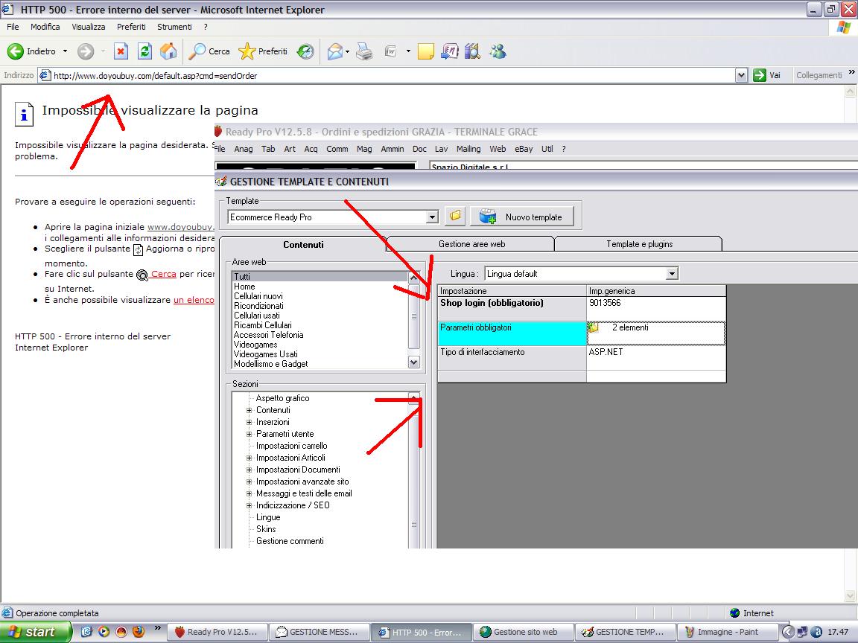
Task: Expand the Inserzioni tree node
Action: pyautogui.click(x=249, y=422)
